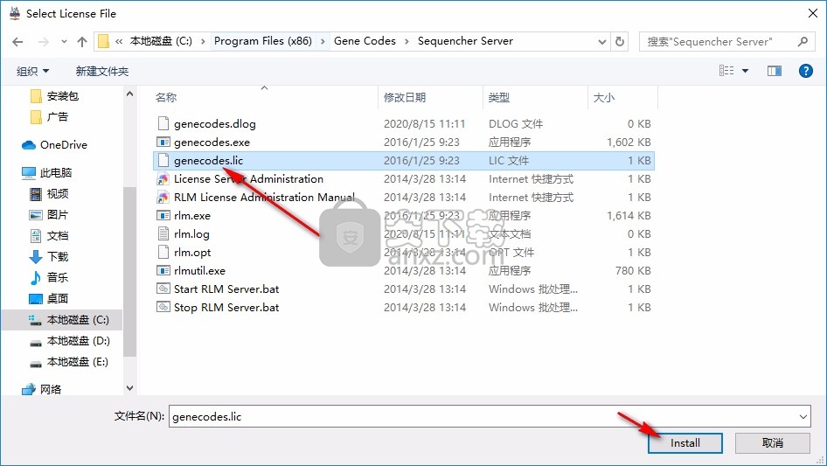
Task: Select the rlmutil.exe application icon
Action: pyautogui.click(x=163, y=271)
